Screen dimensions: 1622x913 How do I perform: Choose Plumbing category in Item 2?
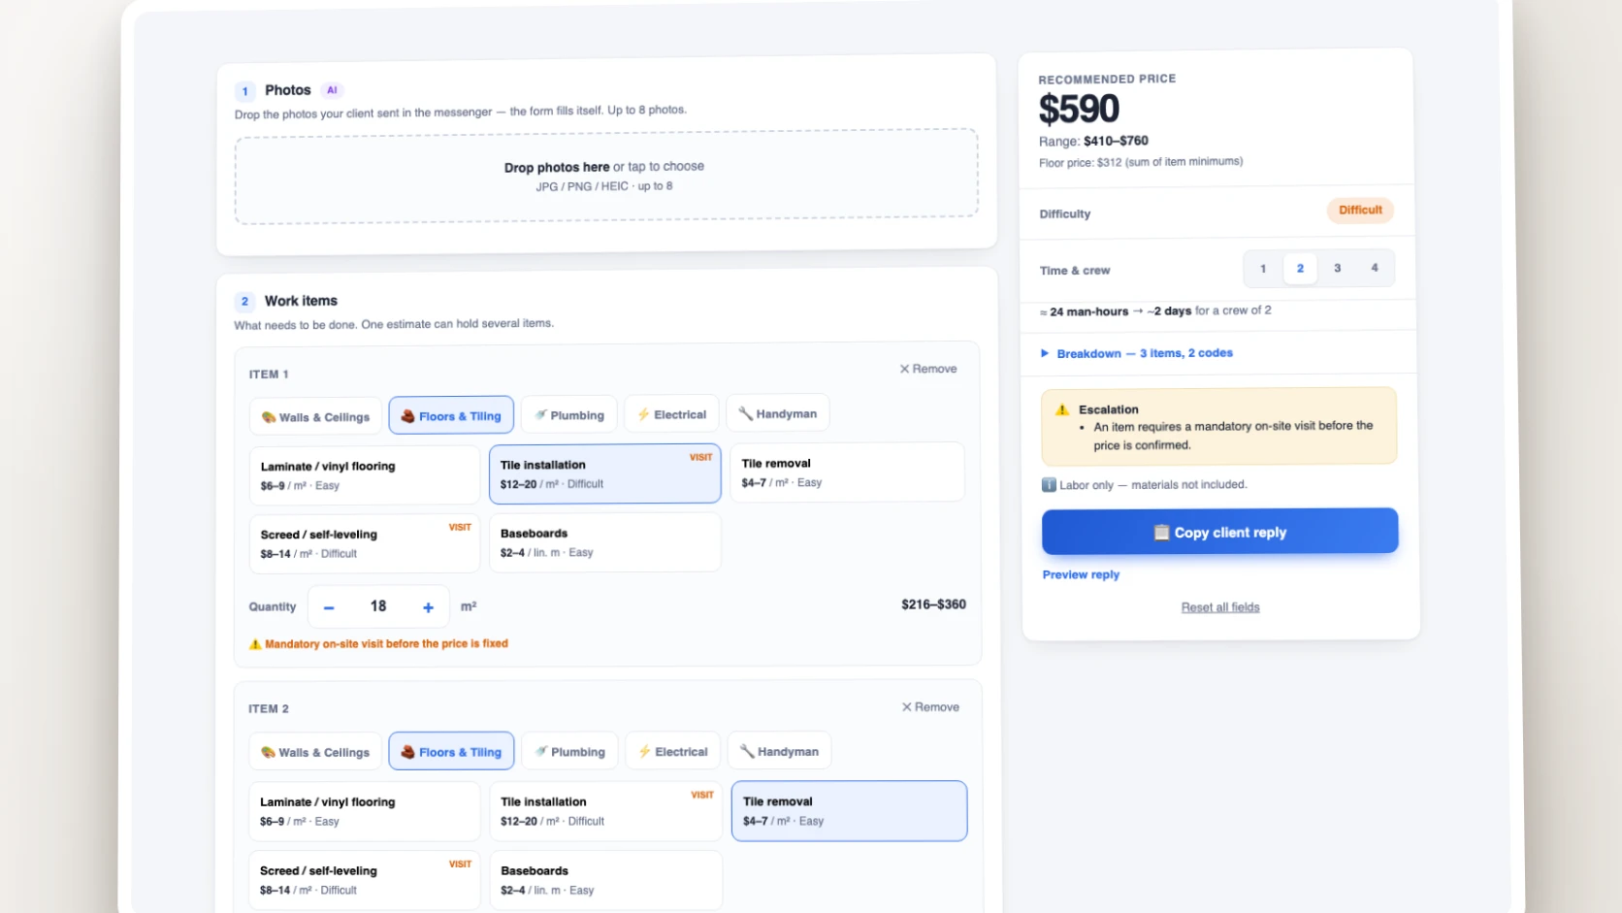tap(570, 751)
